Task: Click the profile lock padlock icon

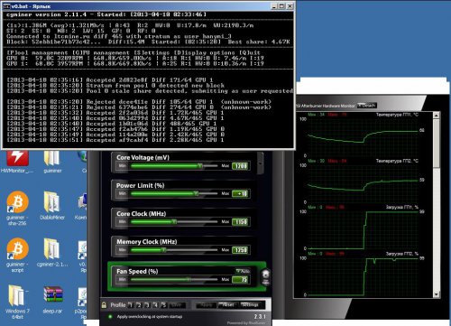Action: [x=104, y=305]
